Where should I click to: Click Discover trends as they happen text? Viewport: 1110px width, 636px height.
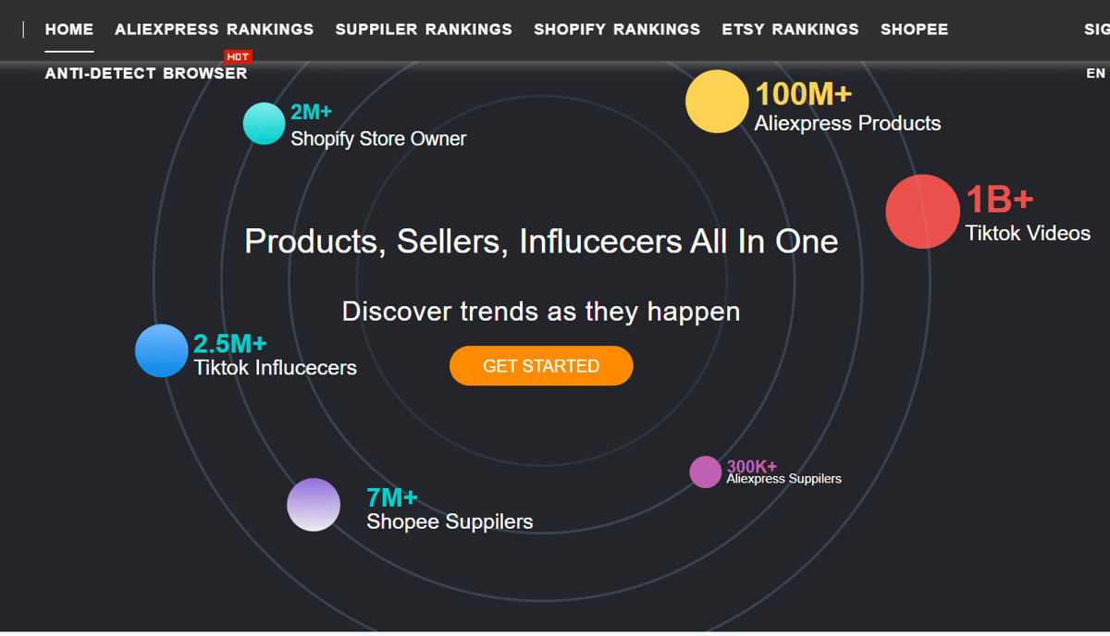(541, 312)
